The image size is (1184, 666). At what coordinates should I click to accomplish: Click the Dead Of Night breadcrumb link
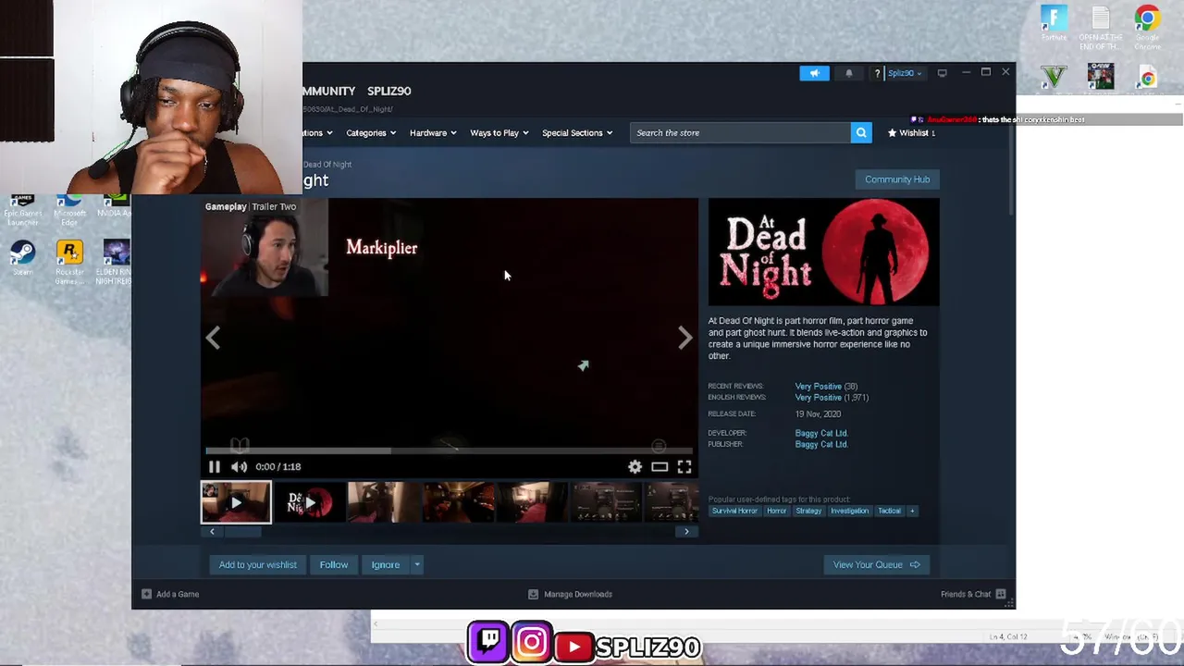point(327,165)
